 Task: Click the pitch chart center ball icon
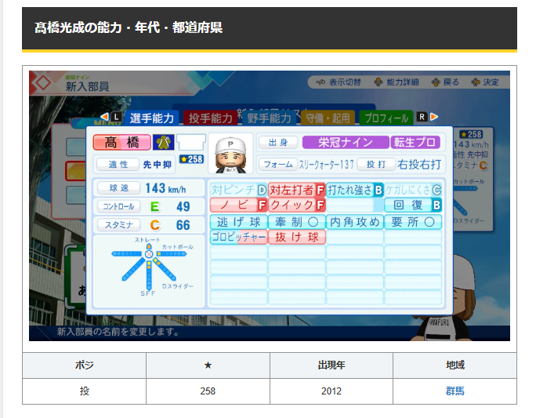tap(149, 254)
